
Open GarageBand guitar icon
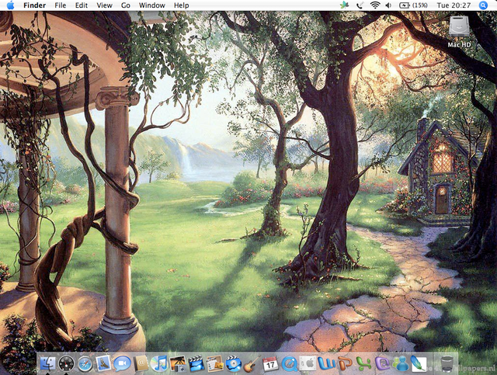[x=252, y=363]
